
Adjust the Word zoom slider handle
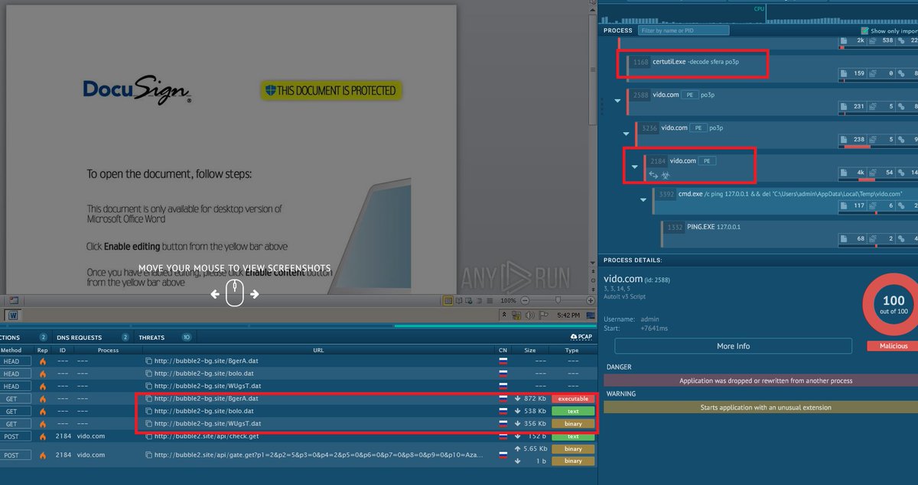point(558,301)
